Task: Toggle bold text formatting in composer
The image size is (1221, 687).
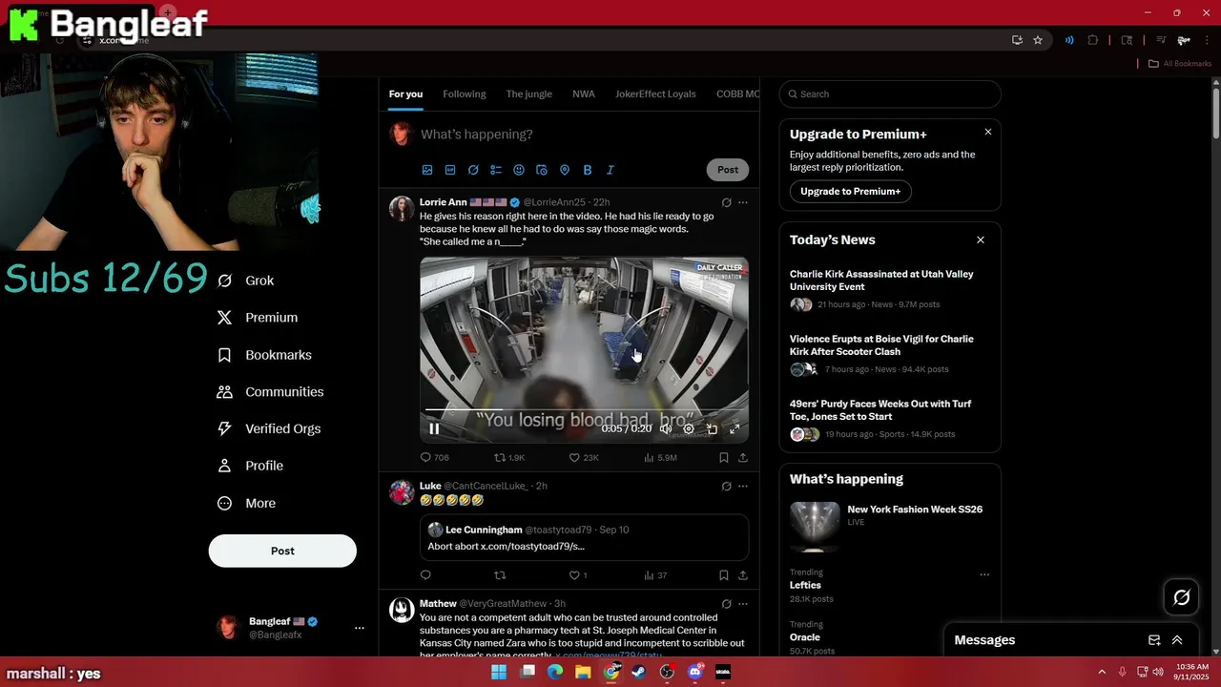Action: coord(588,170)
